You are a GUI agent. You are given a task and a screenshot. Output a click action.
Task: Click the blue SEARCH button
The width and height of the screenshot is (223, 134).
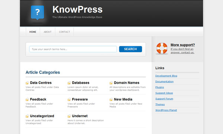[130, 49]
